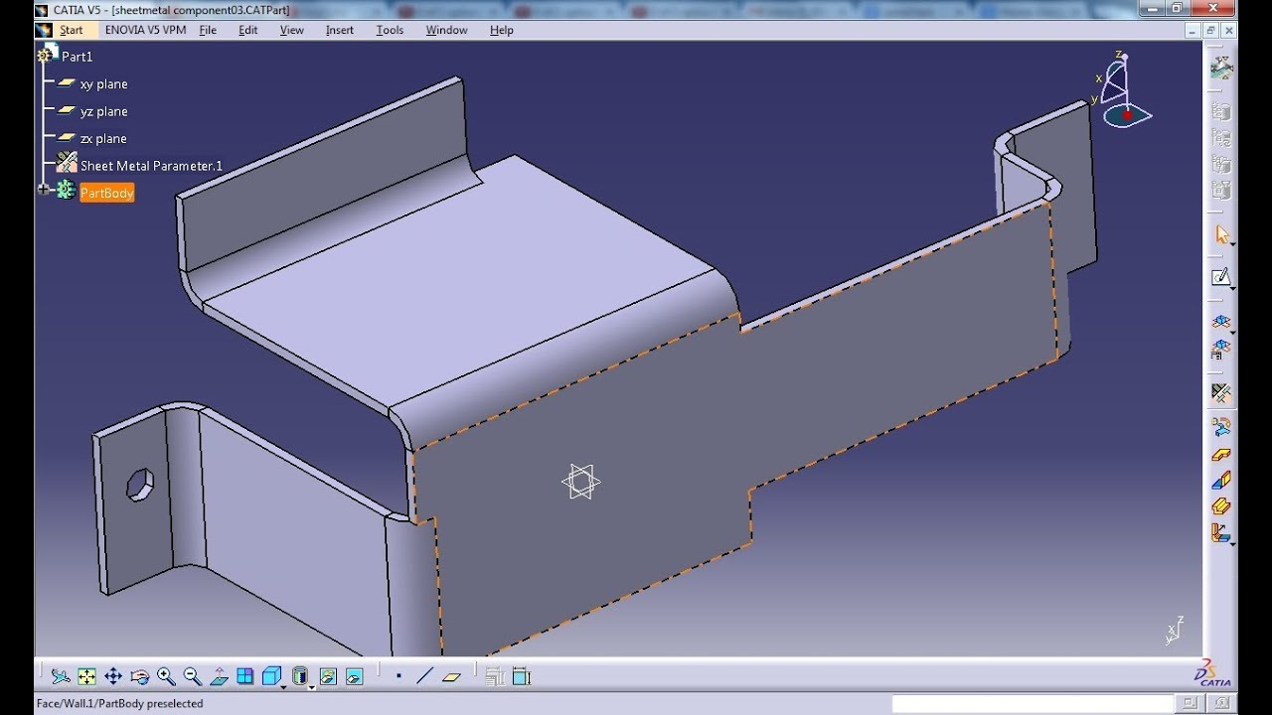Click the Fit All In icon
Image resolution: width=1272 pixels, height=715 pixels.
(x=86, y=676)
